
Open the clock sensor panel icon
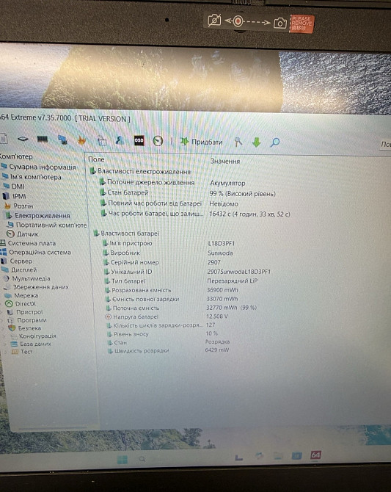[158, 141]
